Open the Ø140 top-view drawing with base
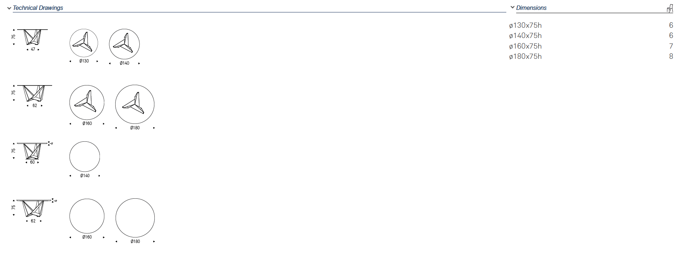The width and height of the screenshot is (683, 259). [x=124, y=44]
